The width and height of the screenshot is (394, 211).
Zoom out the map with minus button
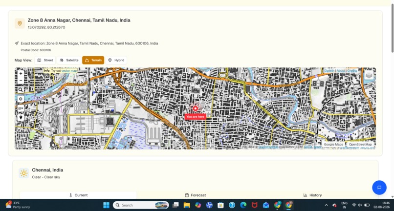pyautogui.click(x=21, y=81)
